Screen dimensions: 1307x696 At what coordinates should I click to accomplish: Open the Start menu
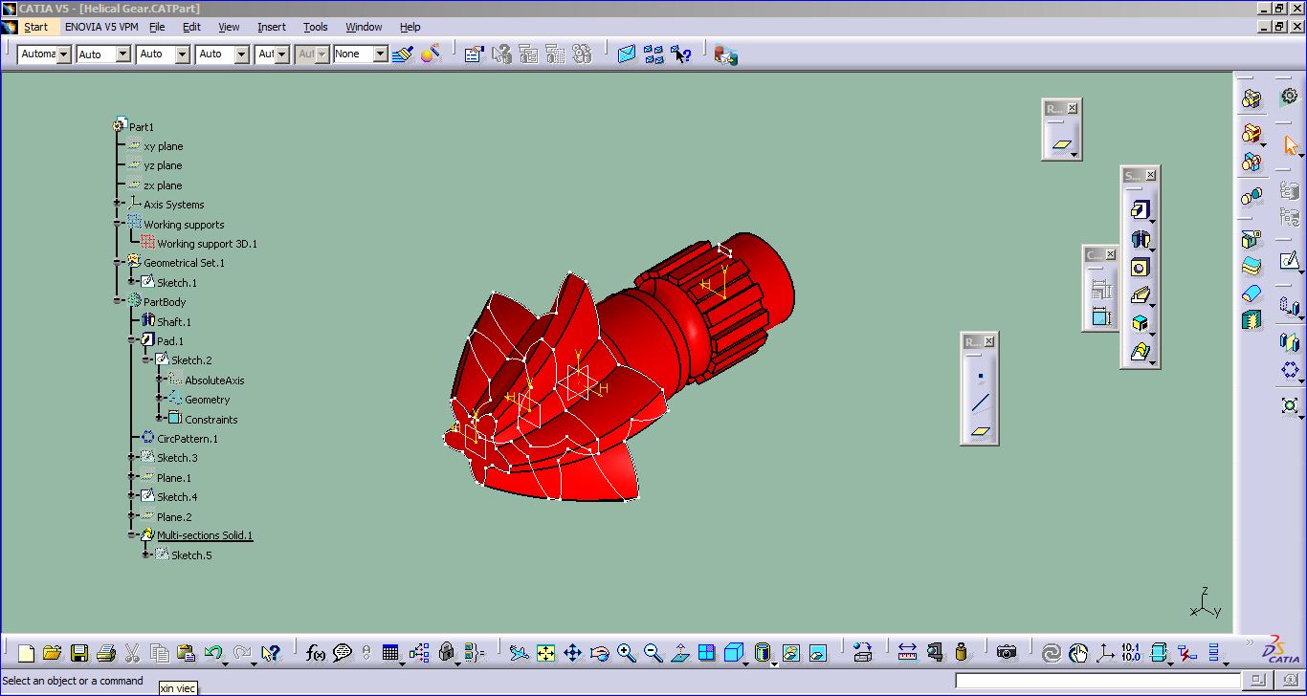pos(35,27)
